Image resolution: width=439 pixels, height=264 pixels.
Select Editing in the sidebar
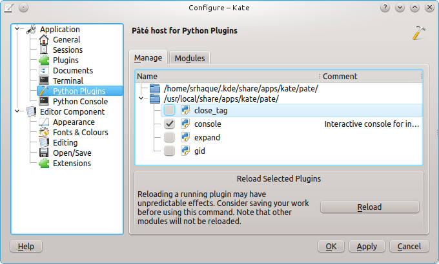pos(65,143)
